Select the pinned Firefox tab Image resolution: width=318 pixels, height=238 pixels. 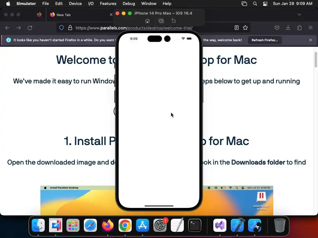(x=39, y=15)
